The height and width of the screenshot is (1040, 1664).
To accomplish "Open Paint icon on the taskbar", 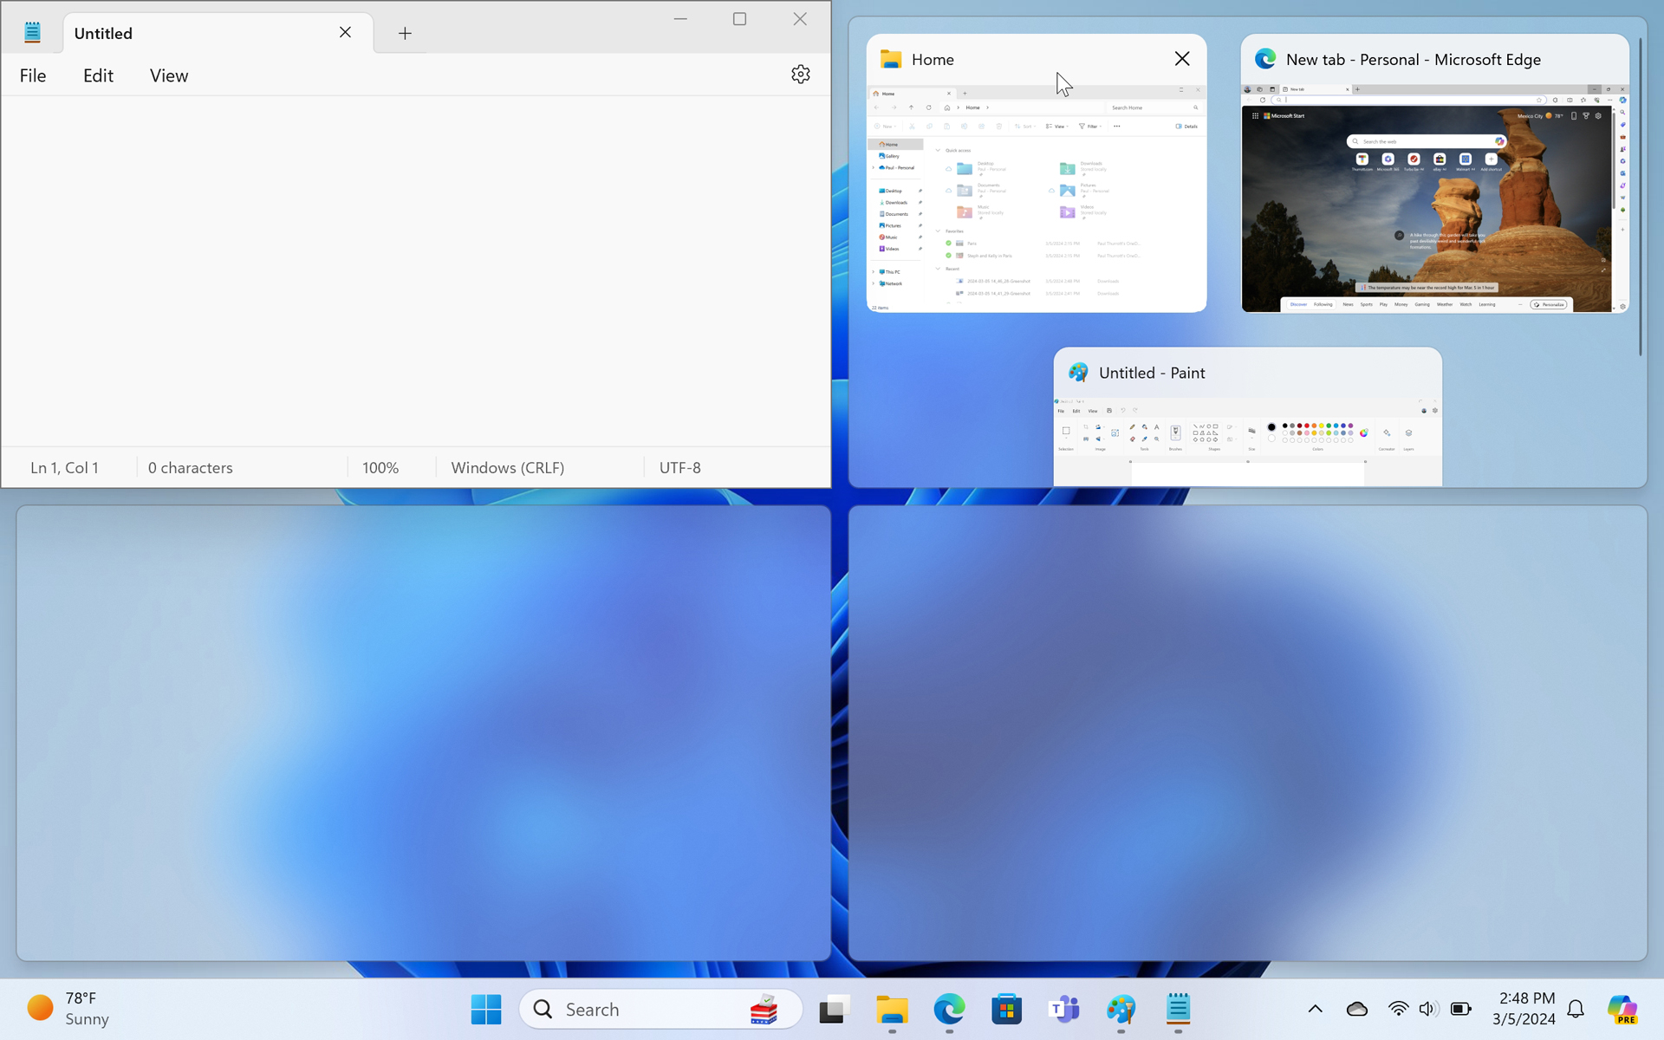I will [x=1121, y=1009].
